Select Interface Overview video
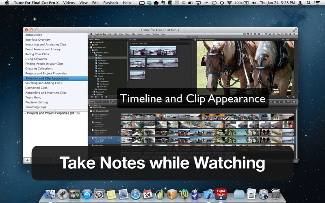This screenshot has width=325, height=203. (55, 39)
